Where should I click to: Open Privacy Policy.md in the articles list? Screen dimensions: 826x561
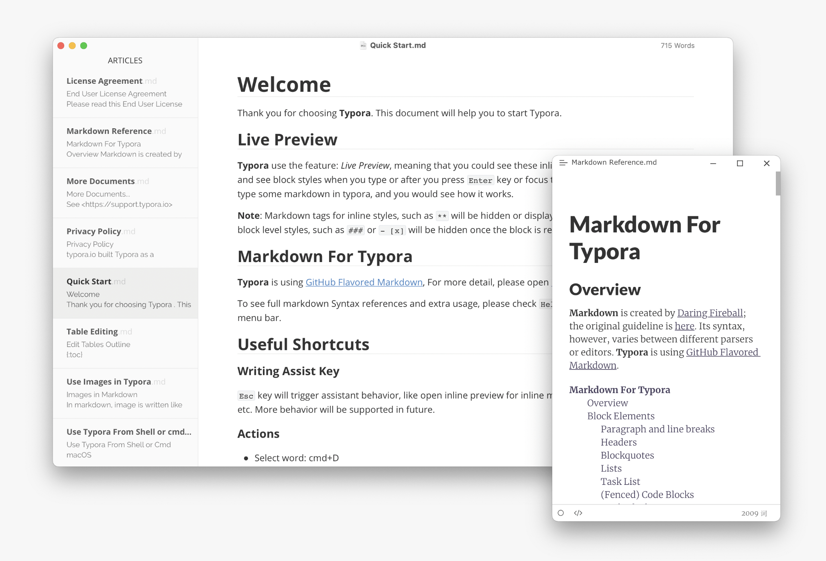coord(126,243)
